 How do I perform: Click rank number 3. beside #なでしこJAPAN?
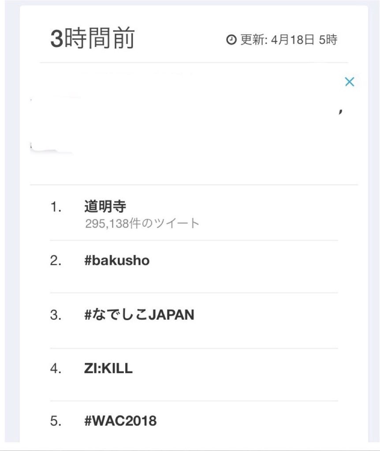coord(56,315)
